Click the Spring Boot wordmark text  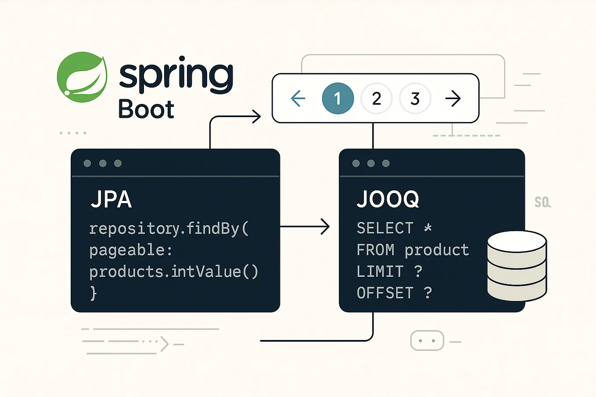[146, 110]
